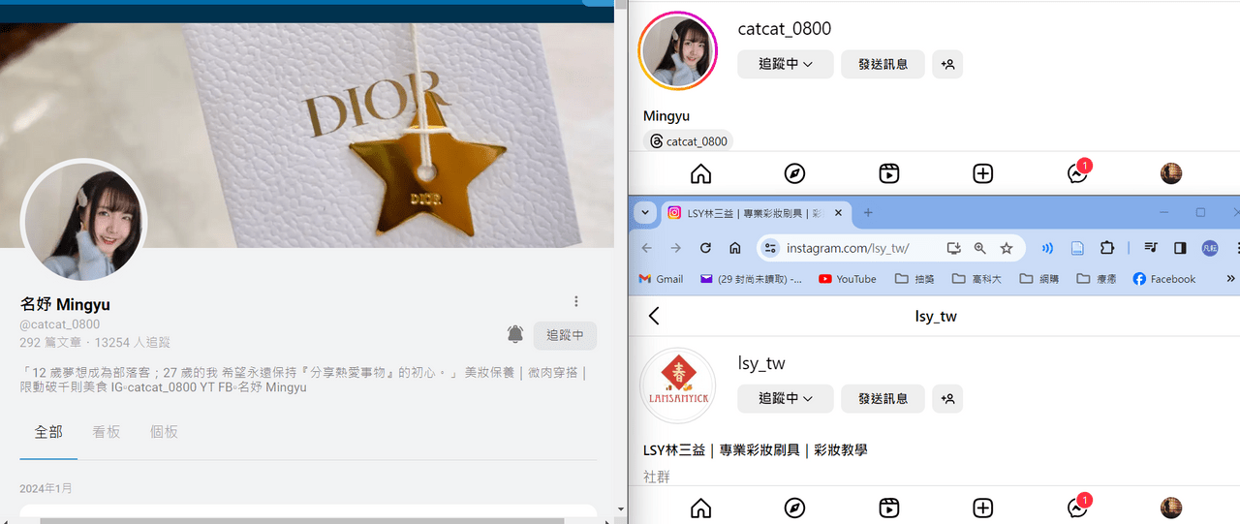
Task: Open the 29 封尚未讀取 mail bookmark
Action: (752, 279)
